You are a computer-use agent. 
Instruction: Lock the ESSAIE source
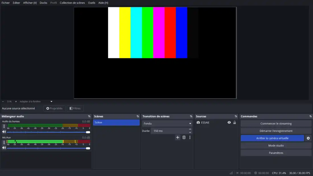click(234, 122)
